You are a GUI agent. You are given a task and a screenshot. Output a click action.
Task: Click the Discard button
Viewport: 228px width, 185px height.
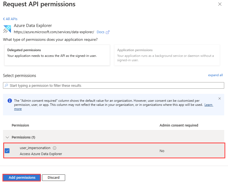tap(53, 178)
